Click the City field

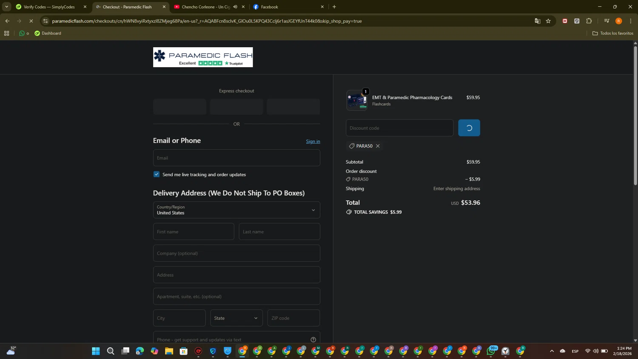coord(179,318)
